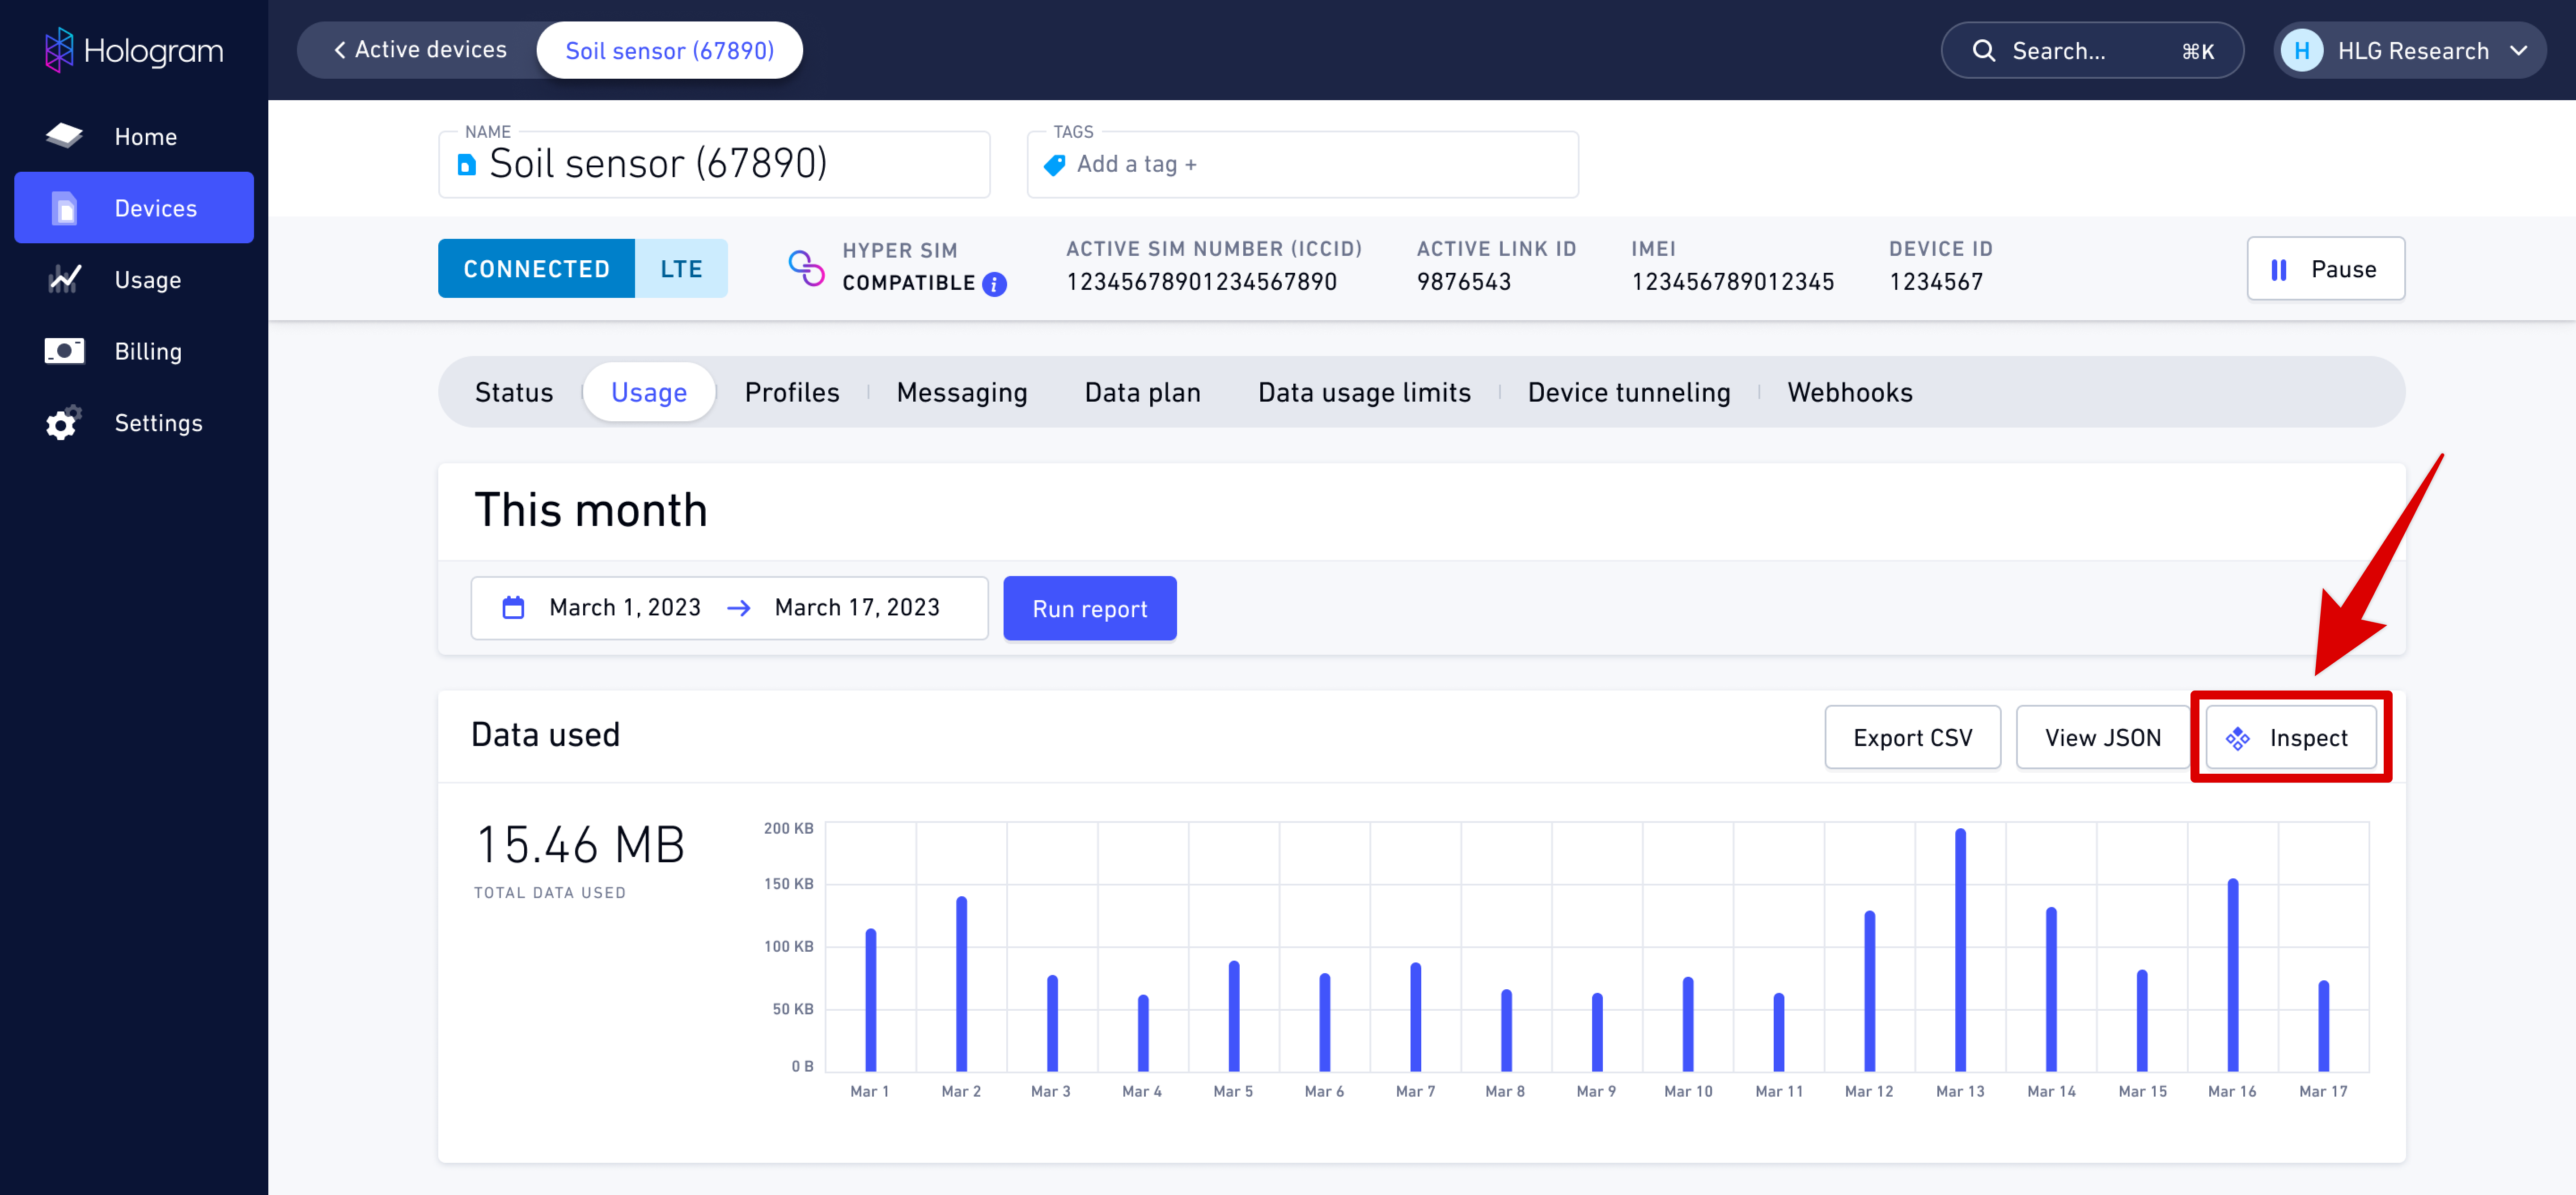Click the Usage chart icon

(x=64, y=279)
